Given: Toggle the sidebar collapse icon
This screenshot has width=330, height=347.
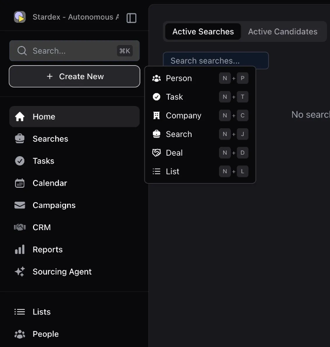Looking at the screenshot, I should tap(131, 18).
